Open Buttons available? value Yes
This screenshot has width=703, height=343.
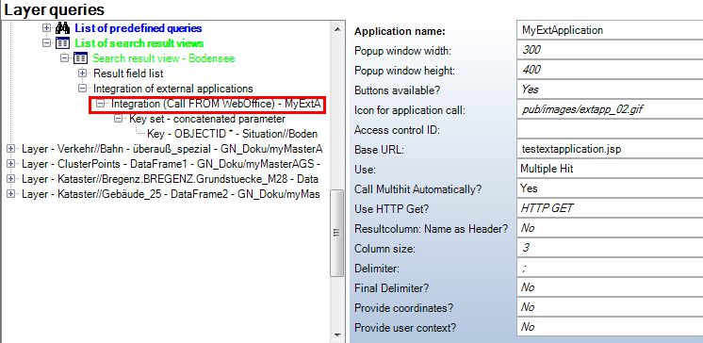click(x=610, y=90)
